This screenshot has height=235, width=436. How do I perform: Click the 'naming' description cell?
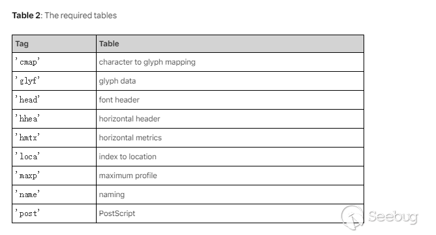pyautogui.click(x=230, y=195)
